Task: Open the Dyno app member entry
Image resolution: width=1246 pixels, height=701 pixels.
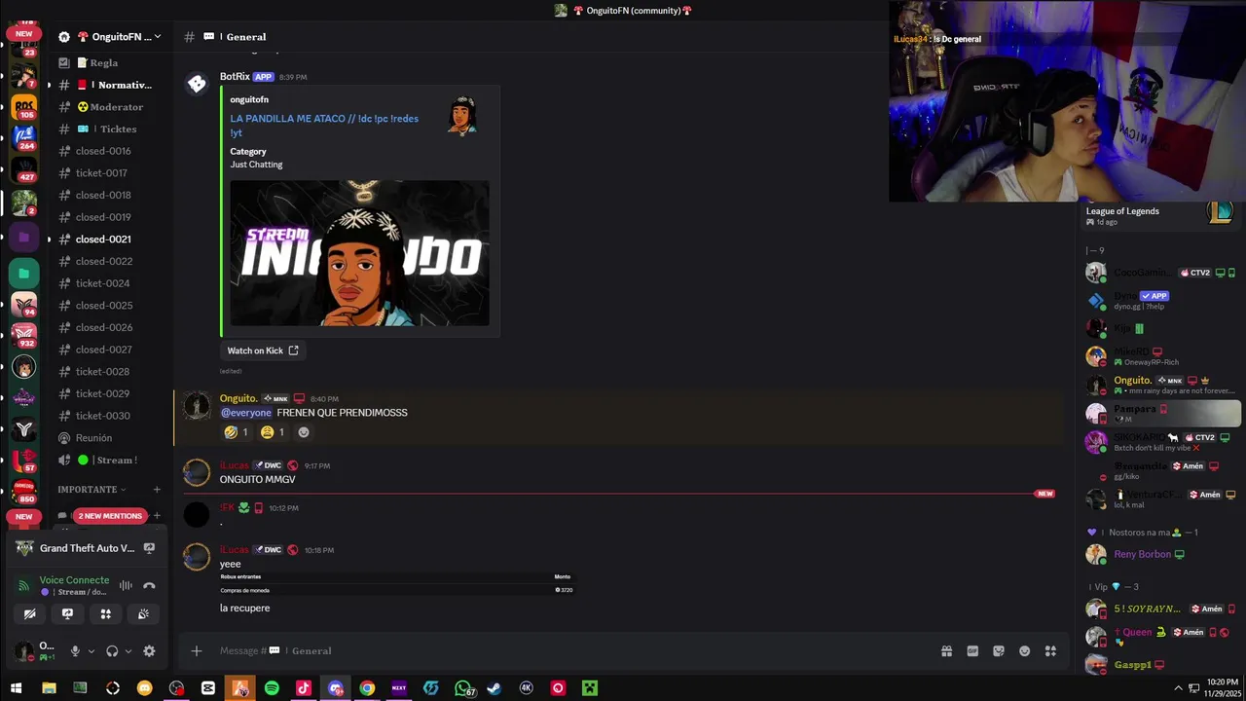Action: pos(1158,300)
